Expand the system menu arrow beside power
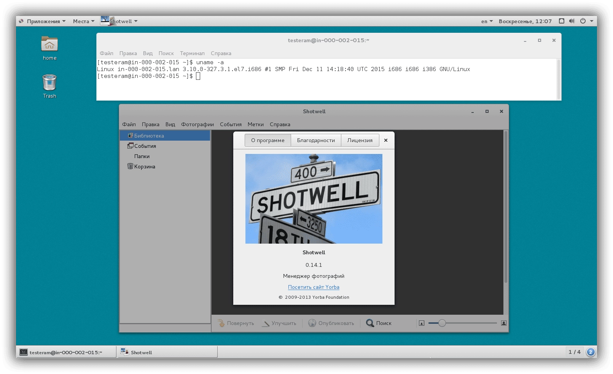 (592, 21)
